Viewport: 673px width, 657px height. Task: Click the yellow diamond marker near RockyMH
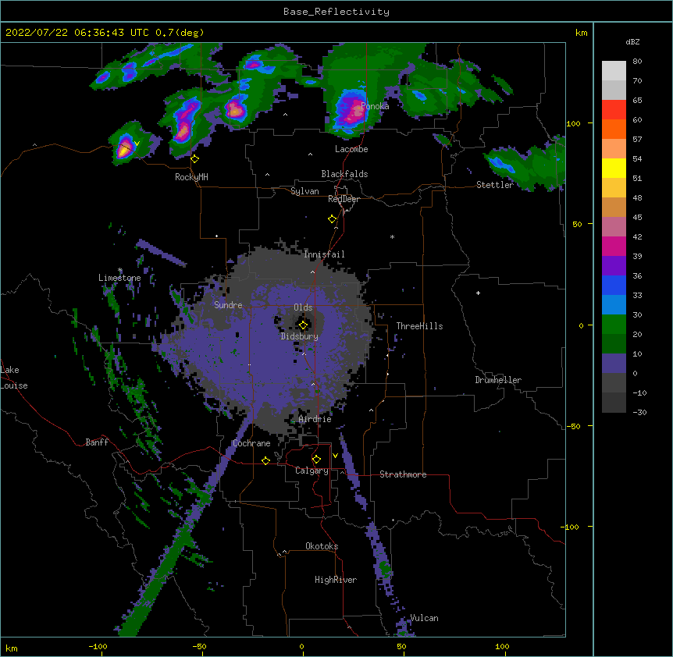[x=195, y=159]
